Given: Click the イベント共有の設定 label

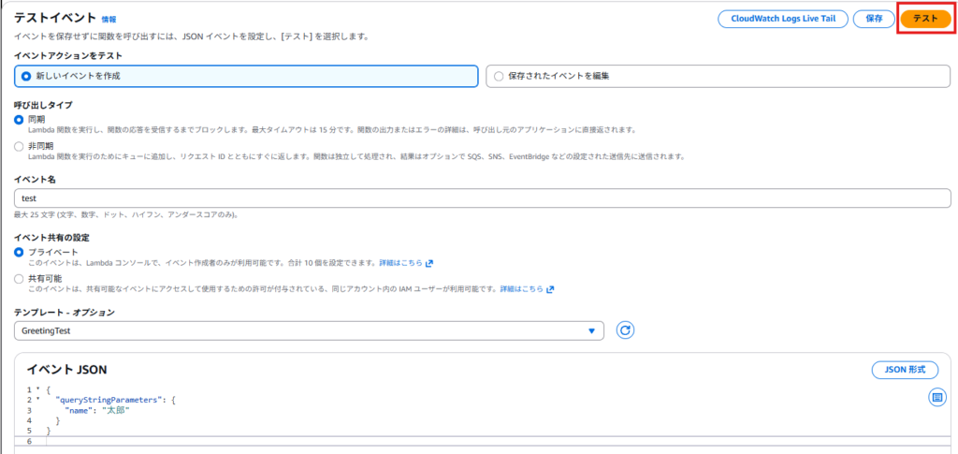Looking at the screenshot, I should pos(51,238).
